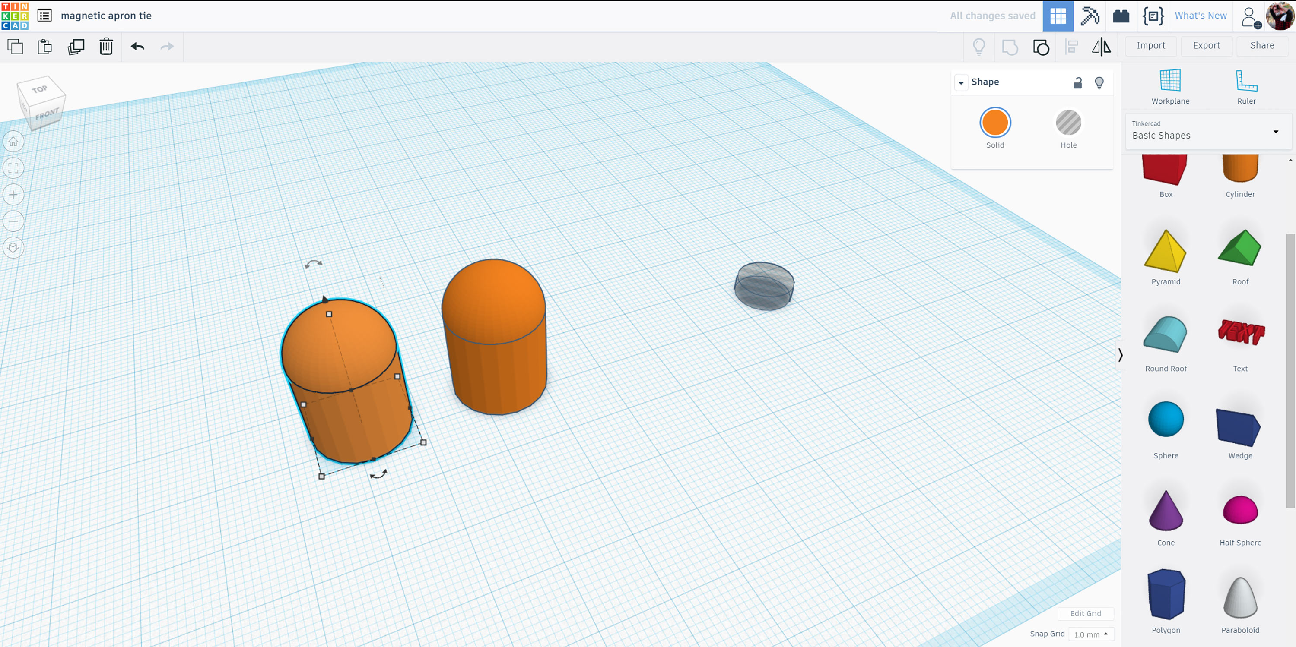The height and width of the screenshot is (647, 1296).
Task: Click the Tinkercad logo
Action: coord(15,16)
